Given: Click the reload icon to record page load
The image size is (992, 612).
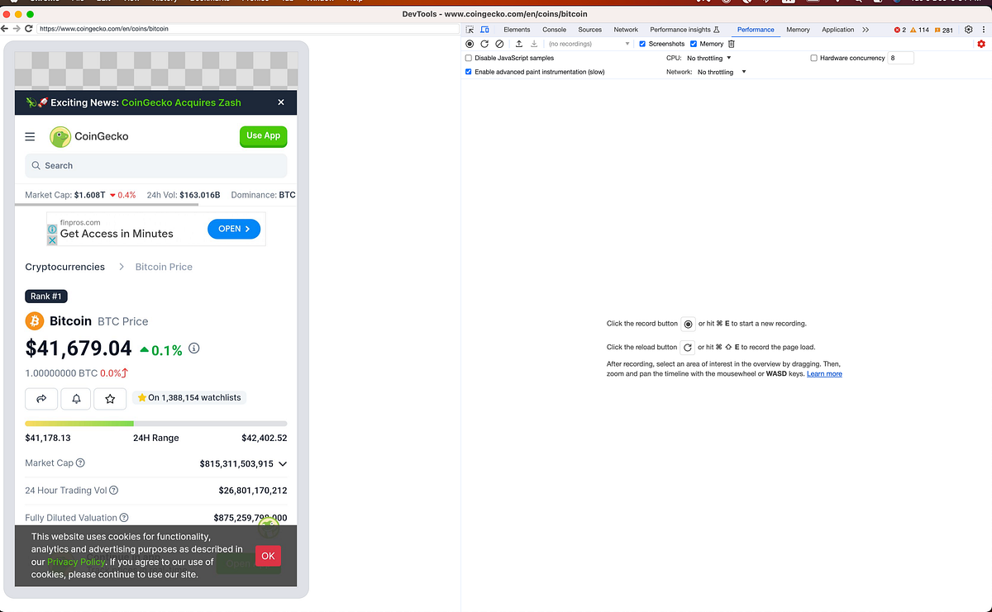Looking at the screenshot, I should 484,44.
